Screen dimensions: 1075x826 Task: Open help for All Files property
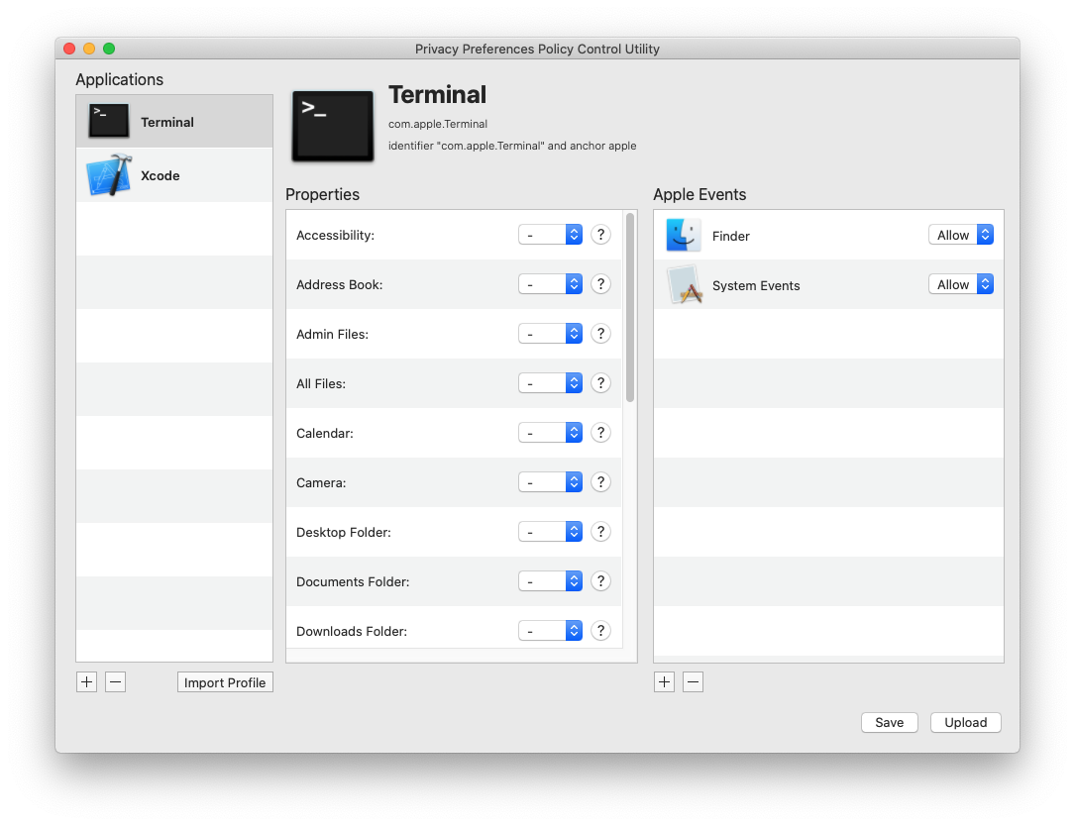(600, 382)
